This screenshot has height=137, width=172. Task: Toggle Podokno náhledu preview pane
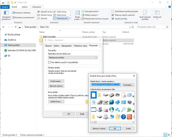(21, 13)
